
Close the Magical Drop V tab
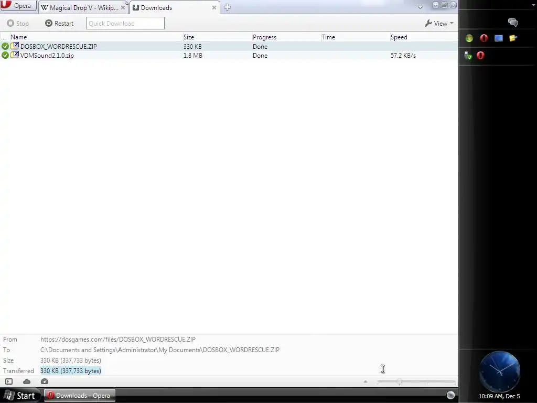[x=123, y=7]
